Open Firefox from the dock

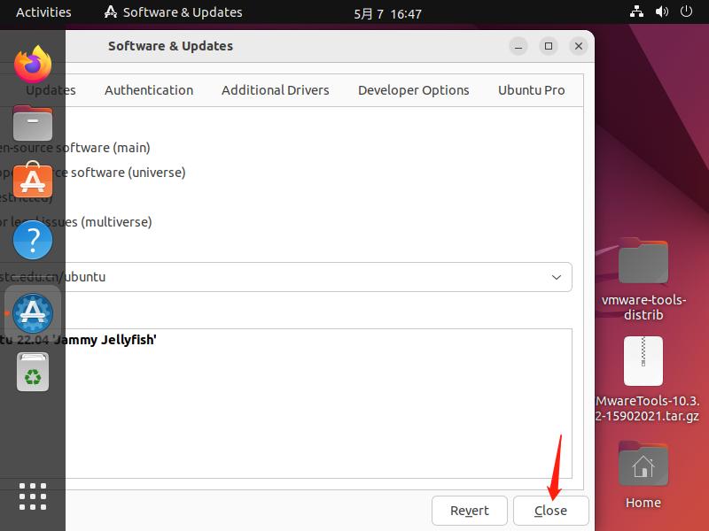33,64
